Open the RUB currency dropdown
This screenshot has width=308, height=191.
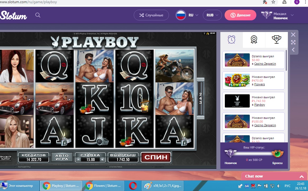coord(212,15)
